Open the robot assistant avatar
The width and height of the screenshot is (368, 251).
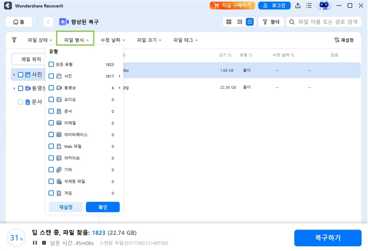324,5
